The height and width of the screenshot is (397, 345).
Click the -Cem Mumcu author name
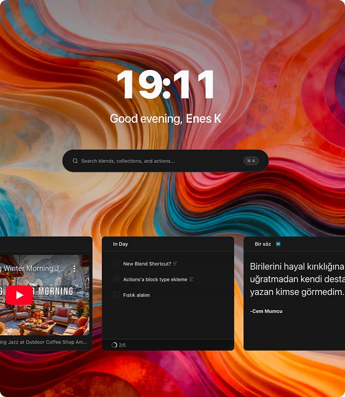266,311
